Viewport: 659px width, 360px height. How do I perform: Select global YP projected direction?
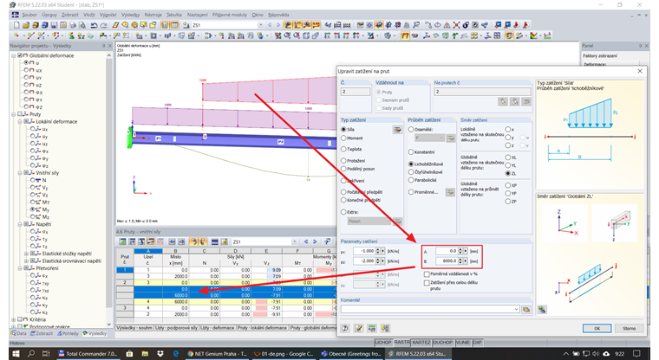click(508, 194)
